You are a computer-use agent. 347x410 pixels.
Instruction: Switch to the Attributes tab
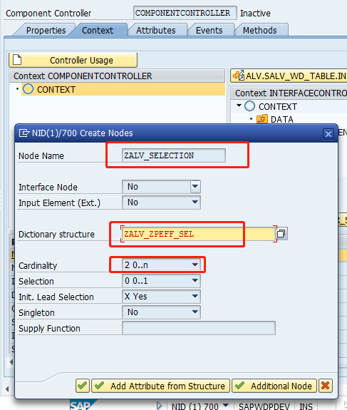tap(156, 30)
